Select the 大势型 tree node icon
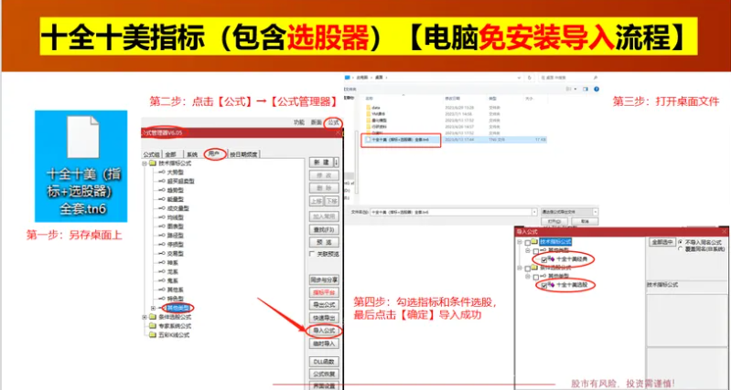Screen dimensions: 731x390 click(x=163, y=172)
